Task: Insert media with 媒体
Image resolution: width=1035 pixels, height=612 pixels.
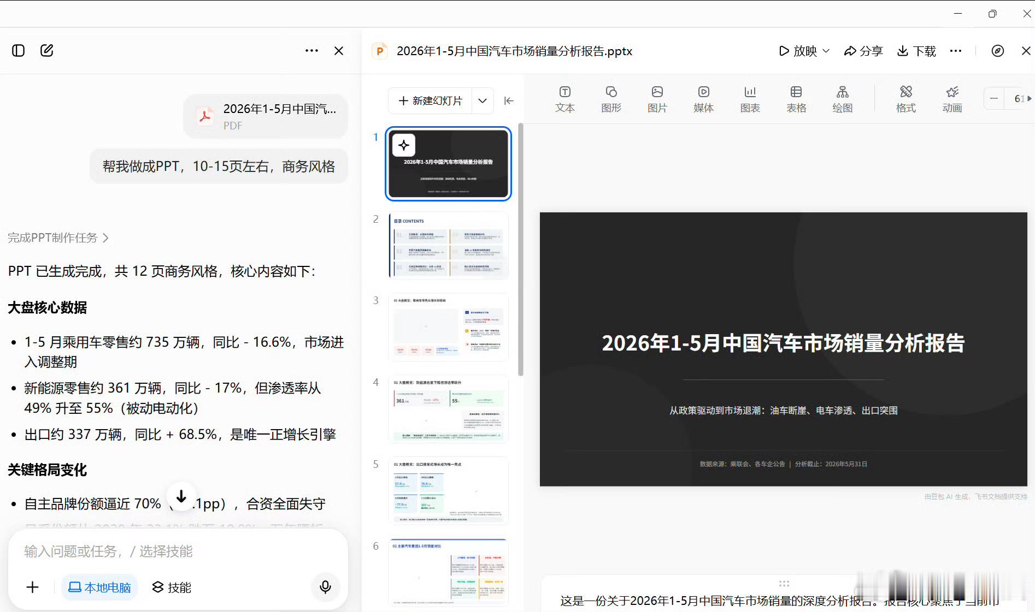Action: pyautogui.click(x=704, y=99)
